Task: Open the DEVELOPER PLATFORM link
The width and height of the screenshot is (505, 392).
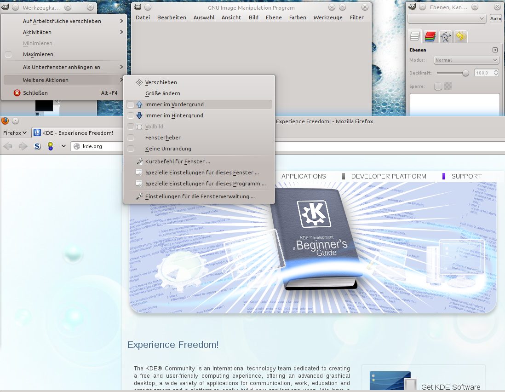Action: [389, 176]
